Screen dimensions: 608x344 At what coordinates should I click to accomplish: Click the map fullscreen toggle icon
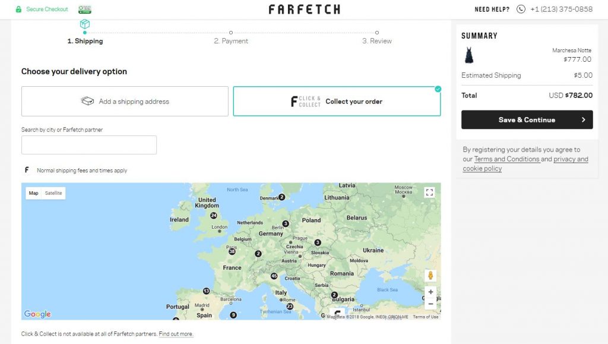[429, 192]
